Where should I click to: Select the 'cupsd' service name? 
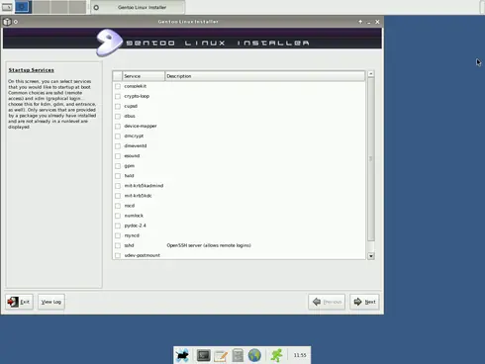tap(131, 106)
